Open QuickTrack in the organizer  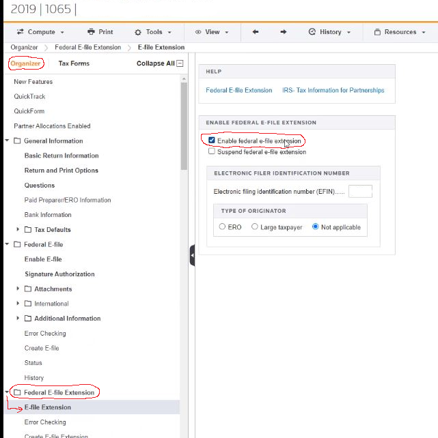point(29,96)
